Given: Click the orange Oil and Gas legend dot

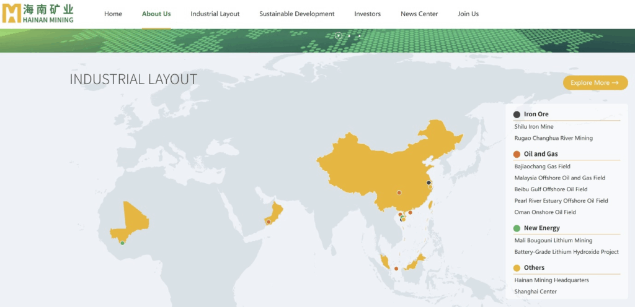Looking at the screenshot, I should coord(517,154).
